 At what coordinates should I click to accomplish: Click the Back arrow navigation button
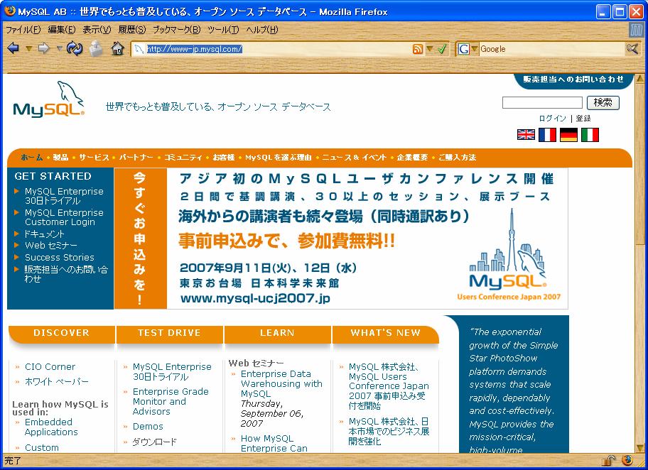pos(13,48)
